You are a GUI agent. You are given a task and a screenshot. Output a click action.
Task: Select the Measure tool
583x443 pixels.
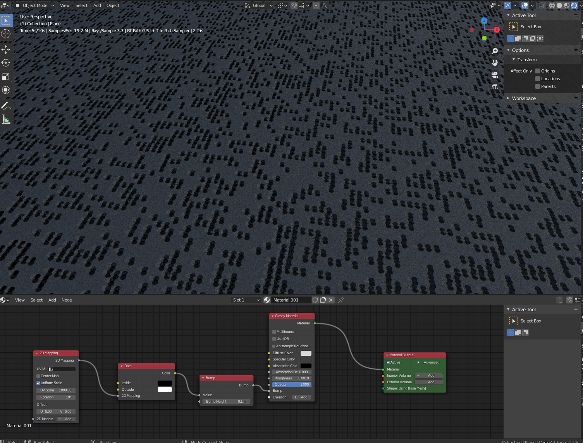6,119
